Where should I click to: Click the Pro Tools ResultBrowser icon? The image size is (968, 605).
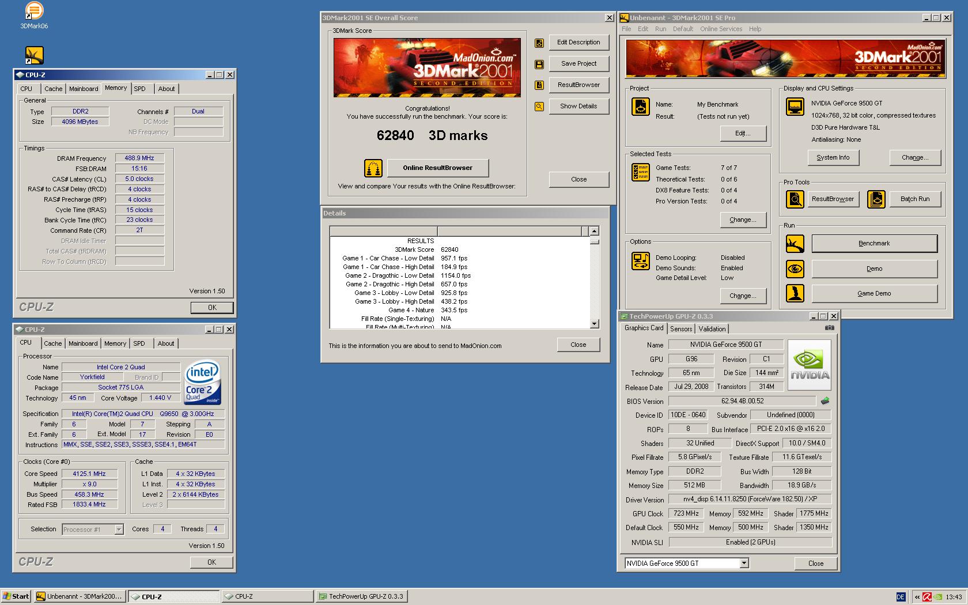(795, 199)
